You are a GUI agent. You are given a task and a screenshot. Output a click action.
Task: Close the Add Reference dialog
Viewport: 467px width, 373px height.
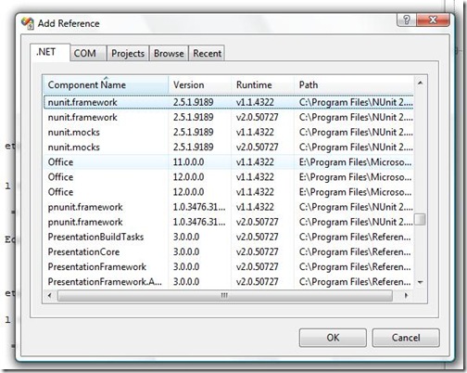[x=433, y=20]
